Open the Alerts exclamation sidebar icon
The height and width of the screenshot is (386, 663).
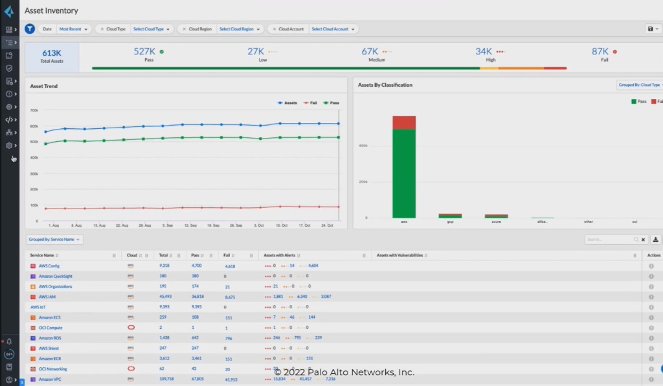click(9, 94)
